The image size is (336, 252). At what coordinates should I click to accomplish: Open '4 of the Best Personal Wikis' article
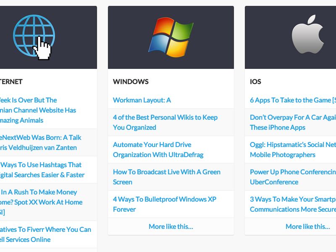coord(165,122)
